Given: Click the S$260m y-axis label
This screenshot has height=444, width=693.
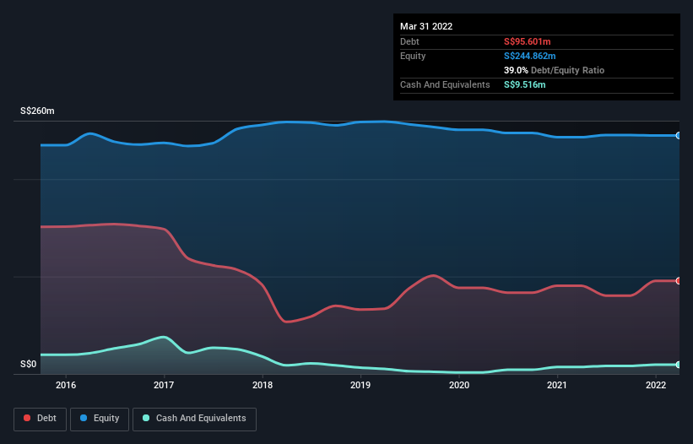Looking at the screenshot, I should (x=37, y=111).
